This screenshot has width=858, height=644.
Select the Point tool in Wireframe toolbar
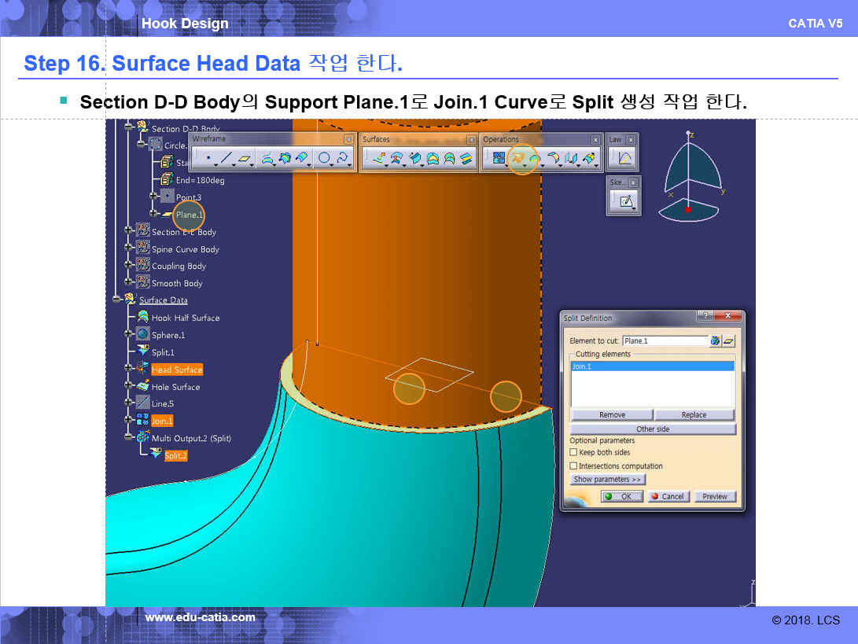click(x=208, y=159)
